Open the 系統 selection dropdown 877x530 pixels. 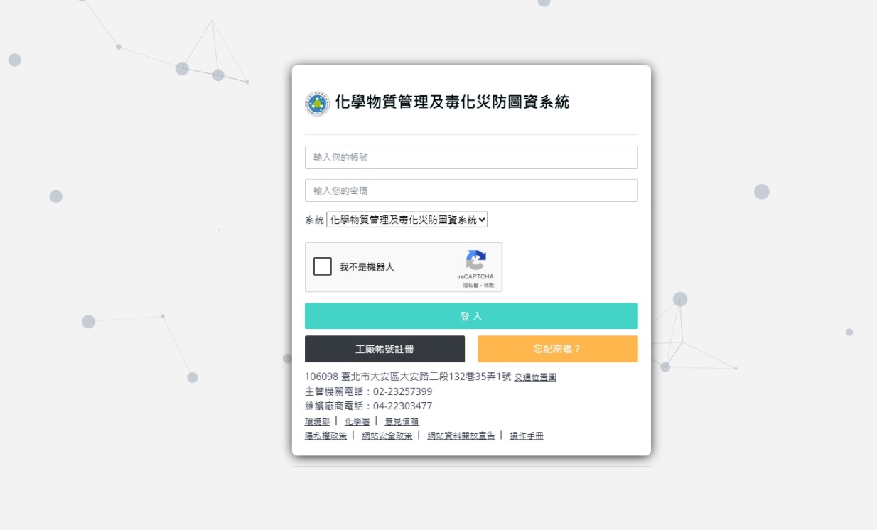407,220
